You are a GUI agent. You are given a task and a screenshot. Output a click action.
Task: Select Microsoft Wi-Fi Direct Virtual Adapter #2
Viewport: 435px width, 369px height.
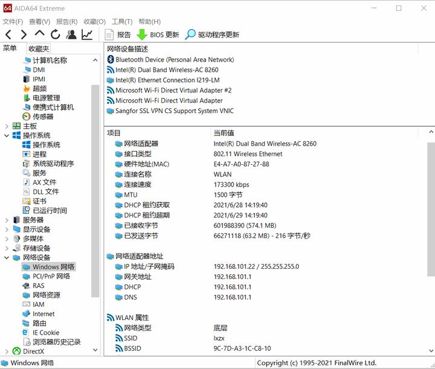tap(169, 91)
